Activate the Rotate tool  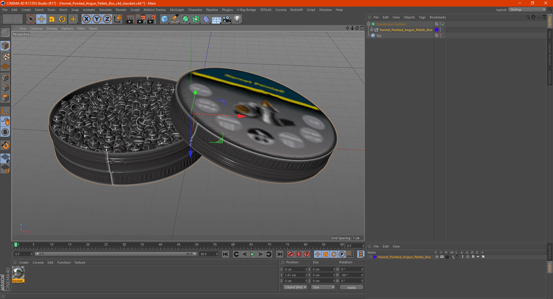pyautogui.click(x=62, y=19)
